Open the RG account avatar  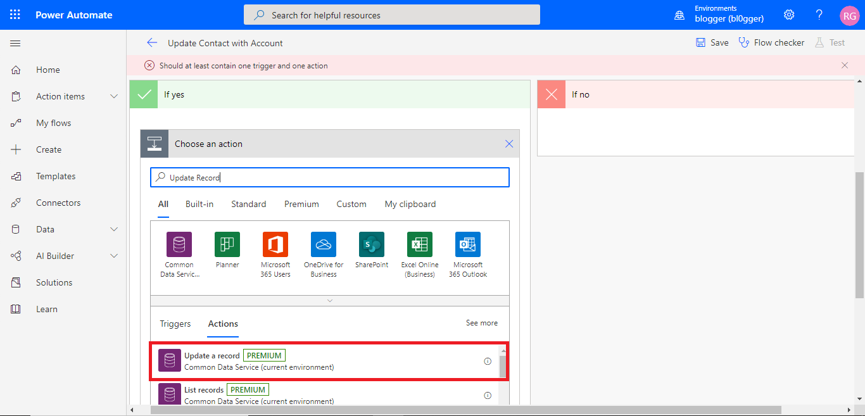(x=849, y=15)
